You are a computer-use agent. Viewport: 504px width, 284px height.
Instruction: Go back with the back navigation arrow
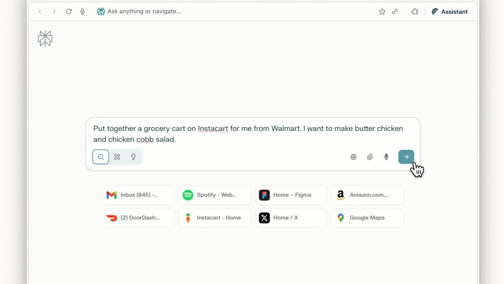pos(39,11)
